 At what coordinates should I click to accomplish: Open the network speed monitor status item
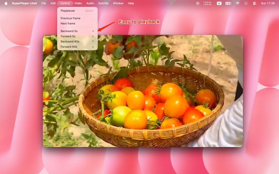(207, 3)
